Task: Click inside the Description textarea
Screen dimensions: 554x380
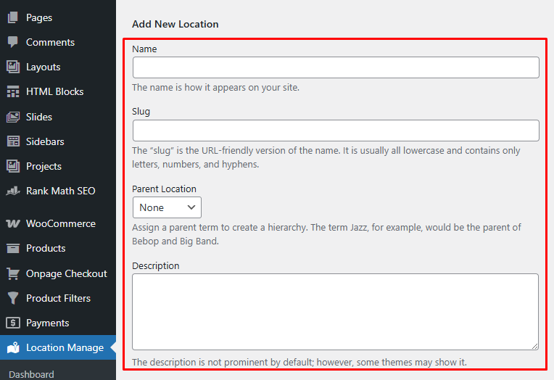Action: click(x=335, y=312)
